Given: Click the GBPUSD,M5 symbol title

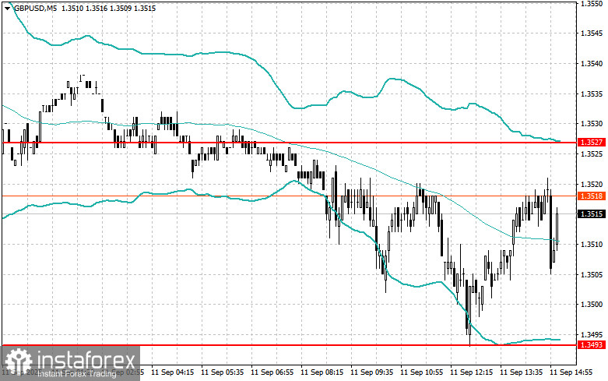Looking at the screenshot, I should (x=35, y=8).
